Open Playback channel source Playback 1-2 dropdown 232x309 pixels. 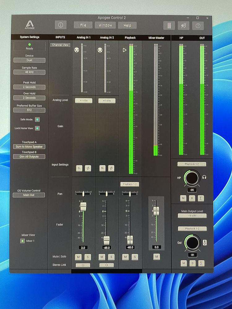tap(130, 184)
